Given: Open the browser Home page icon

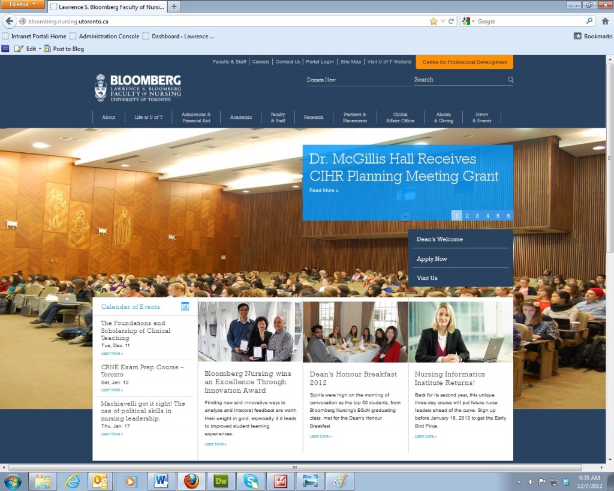Looking at the screenshot, I should (605, 21).
